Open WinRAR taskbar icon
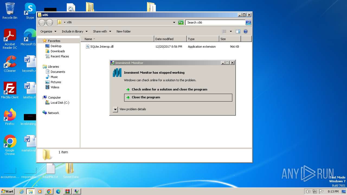Viewport: 347px width, 195px height. 67,191
